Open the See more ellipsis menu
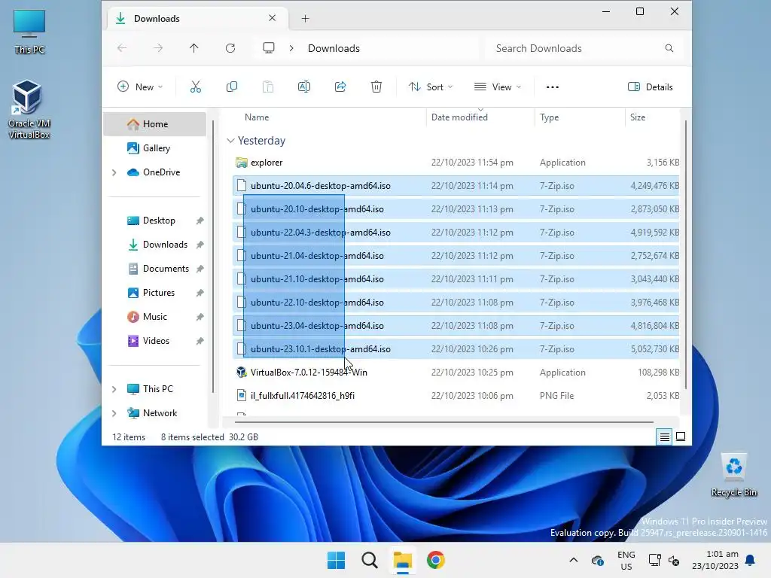Screen dimensions: 771x578 (x=553, y=87)
